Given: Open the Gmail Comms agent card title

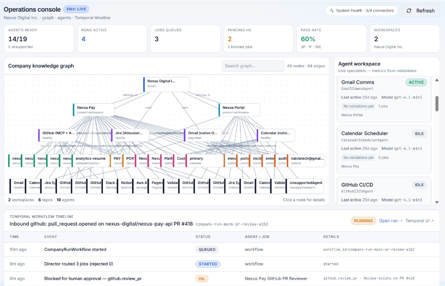Looking at the screenshot, I should point(358,82).
